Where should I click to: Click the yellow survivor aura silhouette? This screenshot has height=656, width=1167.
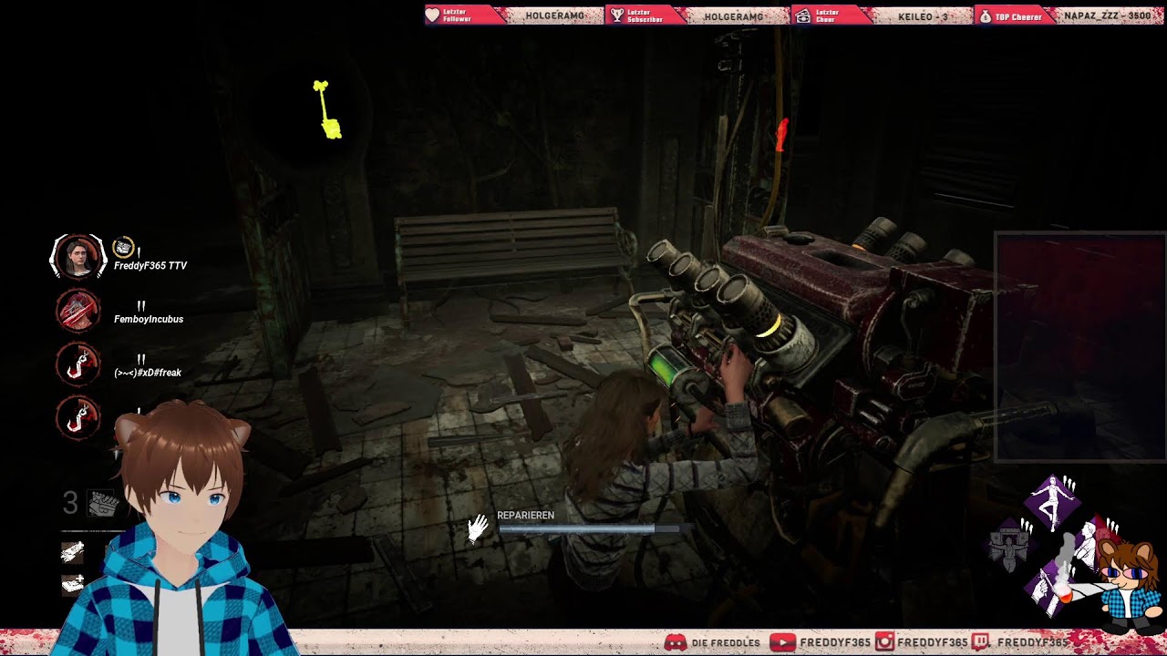[x=326, y=109]
